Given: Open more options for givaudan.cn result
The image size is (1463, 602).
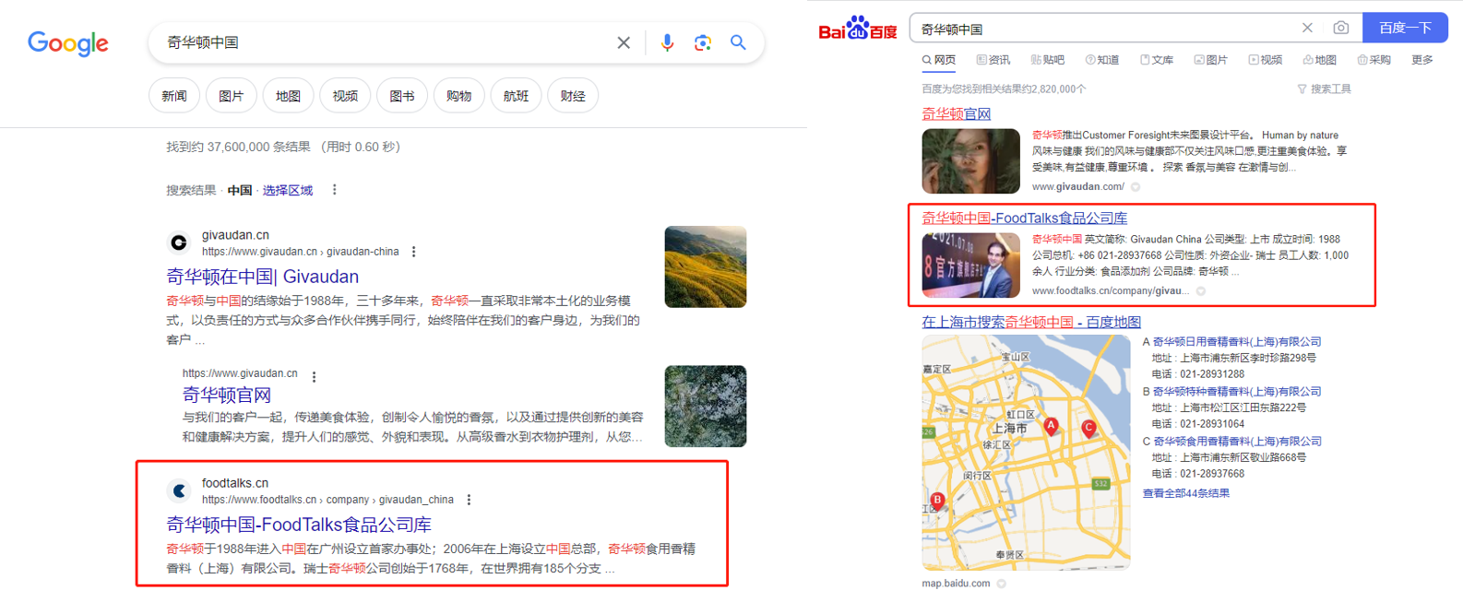Looking at the screenshot, I should point(414,252).
